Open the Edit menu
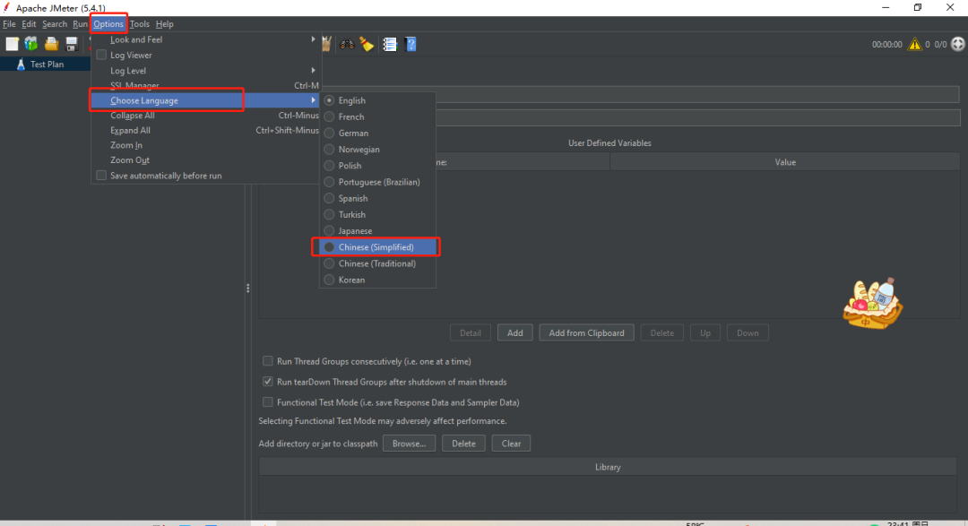968x526 pixels. [x=29, y=24]
